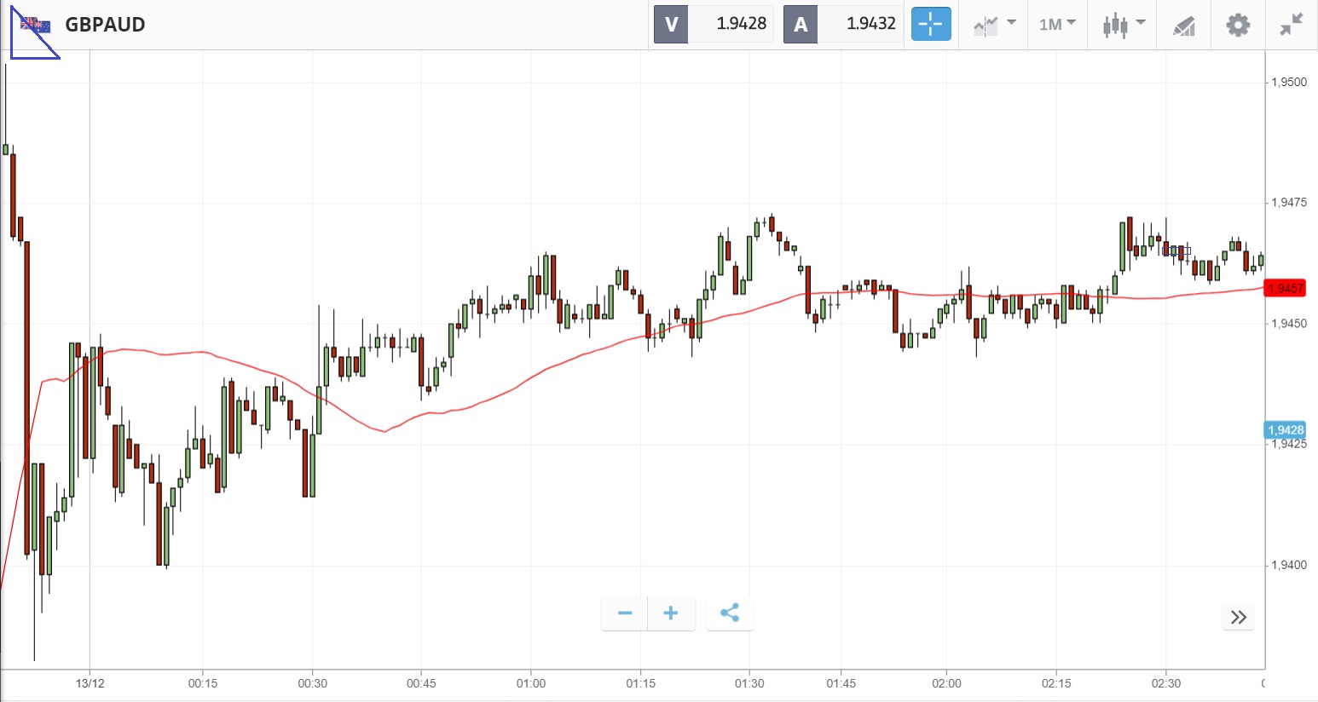Open chart settings gear icon

[x=1238, y=24]
